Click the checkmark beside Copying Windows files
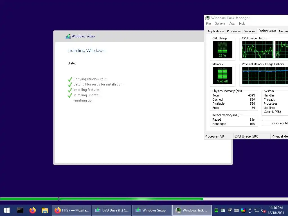Viewport: 288px width, 216px height. coord(70,79)
